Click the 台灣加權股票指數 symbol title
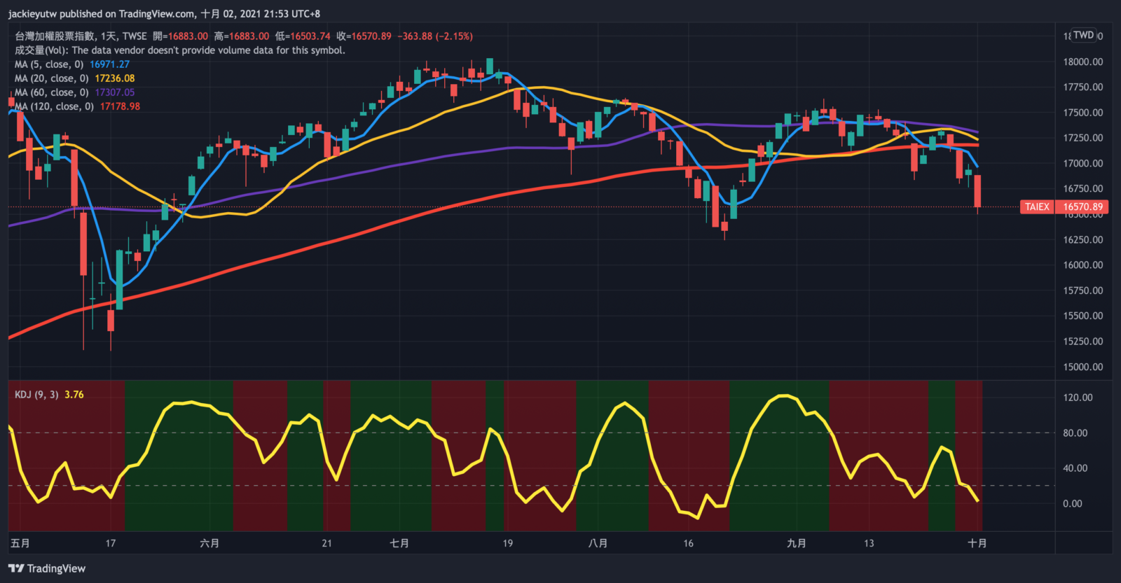This screenshot has height=583, width=1121. tap(55, 36)
